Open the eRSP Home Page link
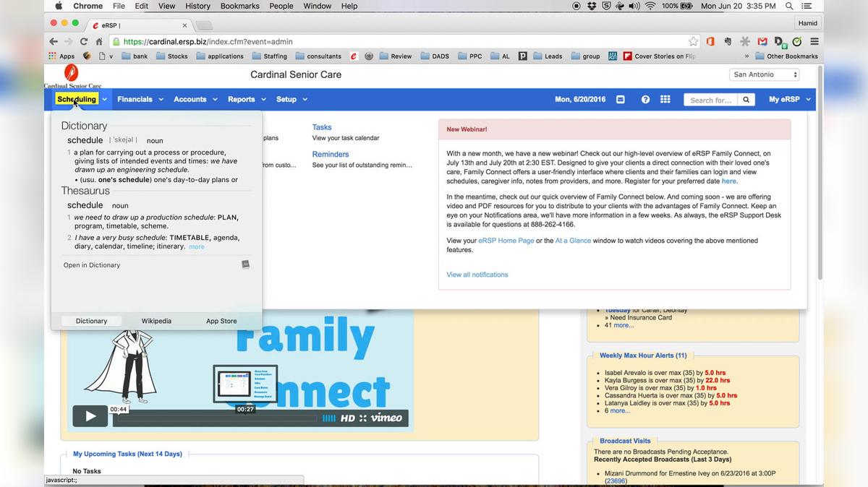 tap(505, 240)
